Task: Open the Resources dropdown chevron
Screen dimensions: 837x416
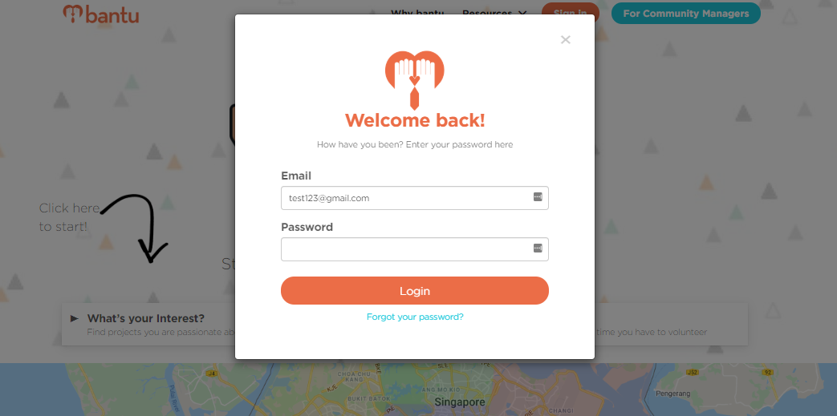Action: (522, 14)
